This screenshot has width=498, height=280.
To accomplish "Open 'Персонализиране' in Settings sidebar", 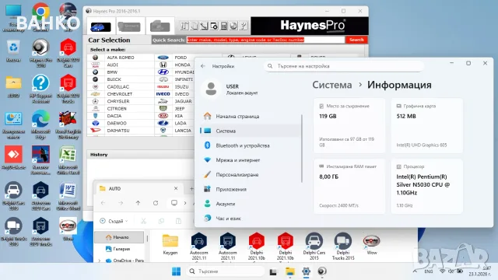I will point(251,174).
